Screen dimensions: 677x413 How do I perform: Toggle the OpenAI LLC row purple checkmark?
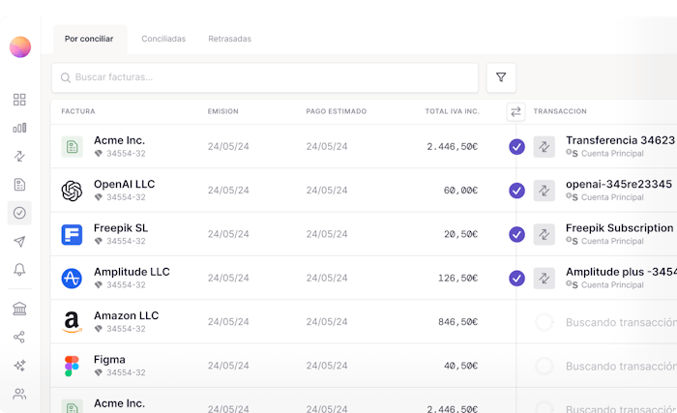(516, 191)
